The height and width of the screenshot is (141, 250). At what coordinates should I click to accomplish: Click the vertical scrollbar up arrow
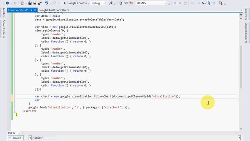pos(241,18)
